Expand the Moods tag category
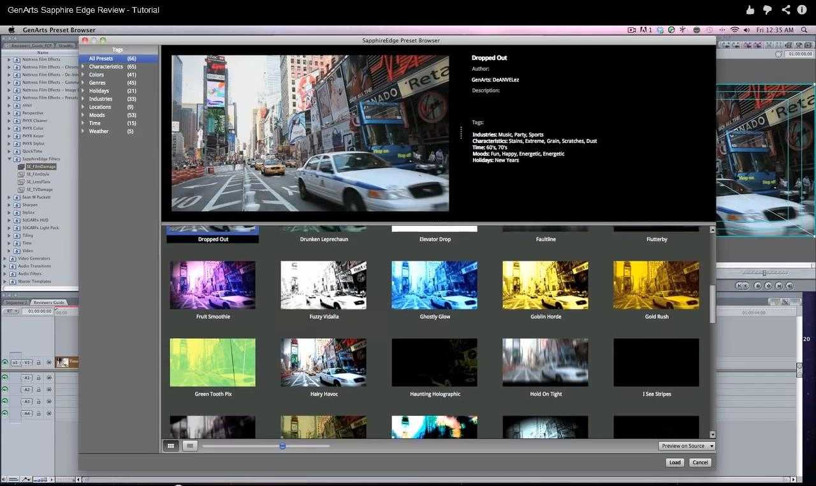816x486 pixels. click(83, 115)
